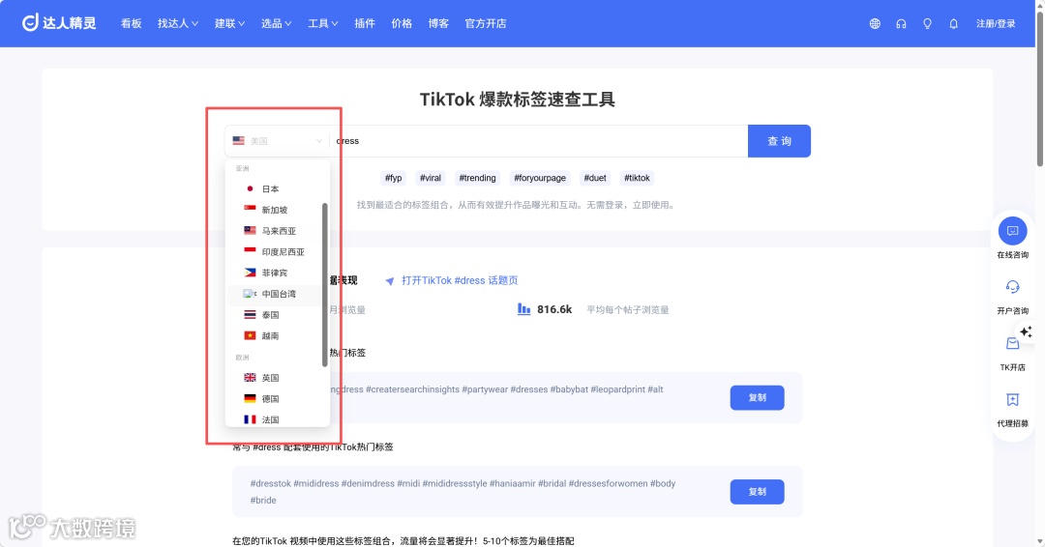
Task: Open the 打开TikTok #dress 话题页 link
Action: [460, 281]
